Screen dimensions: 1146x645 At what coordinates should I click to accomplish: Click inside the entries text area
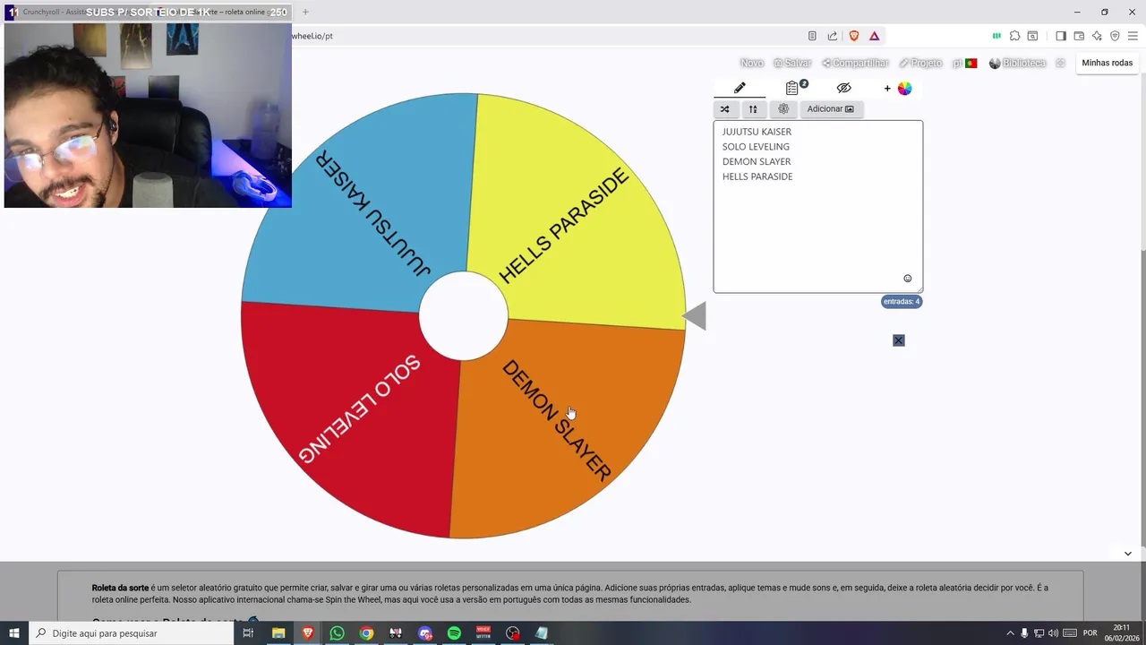817,207
